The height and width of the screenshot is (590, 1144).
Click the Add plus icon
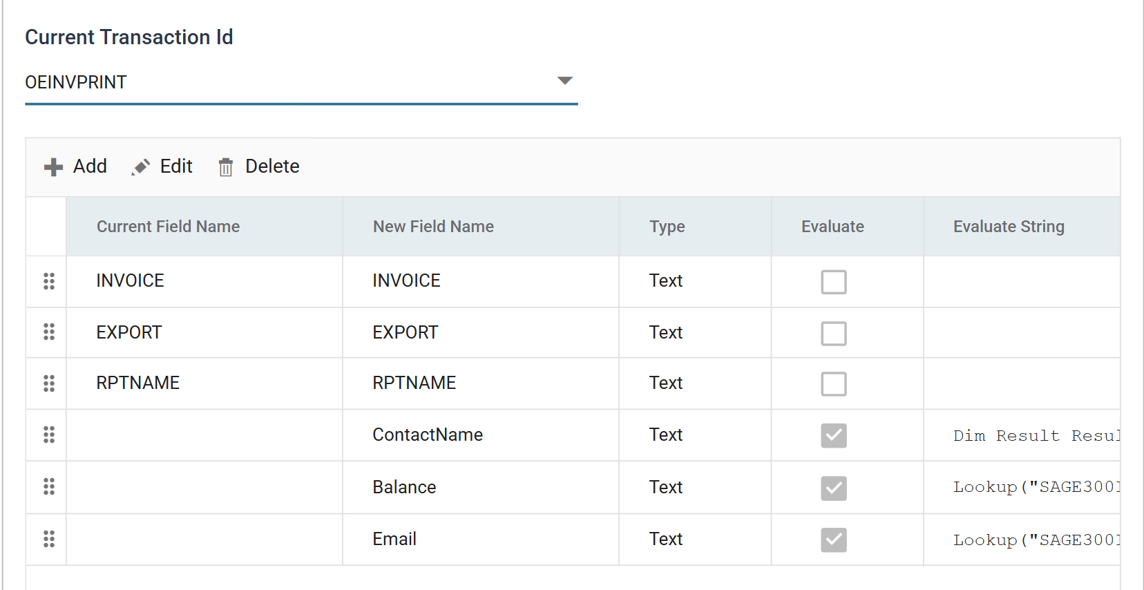53,167
